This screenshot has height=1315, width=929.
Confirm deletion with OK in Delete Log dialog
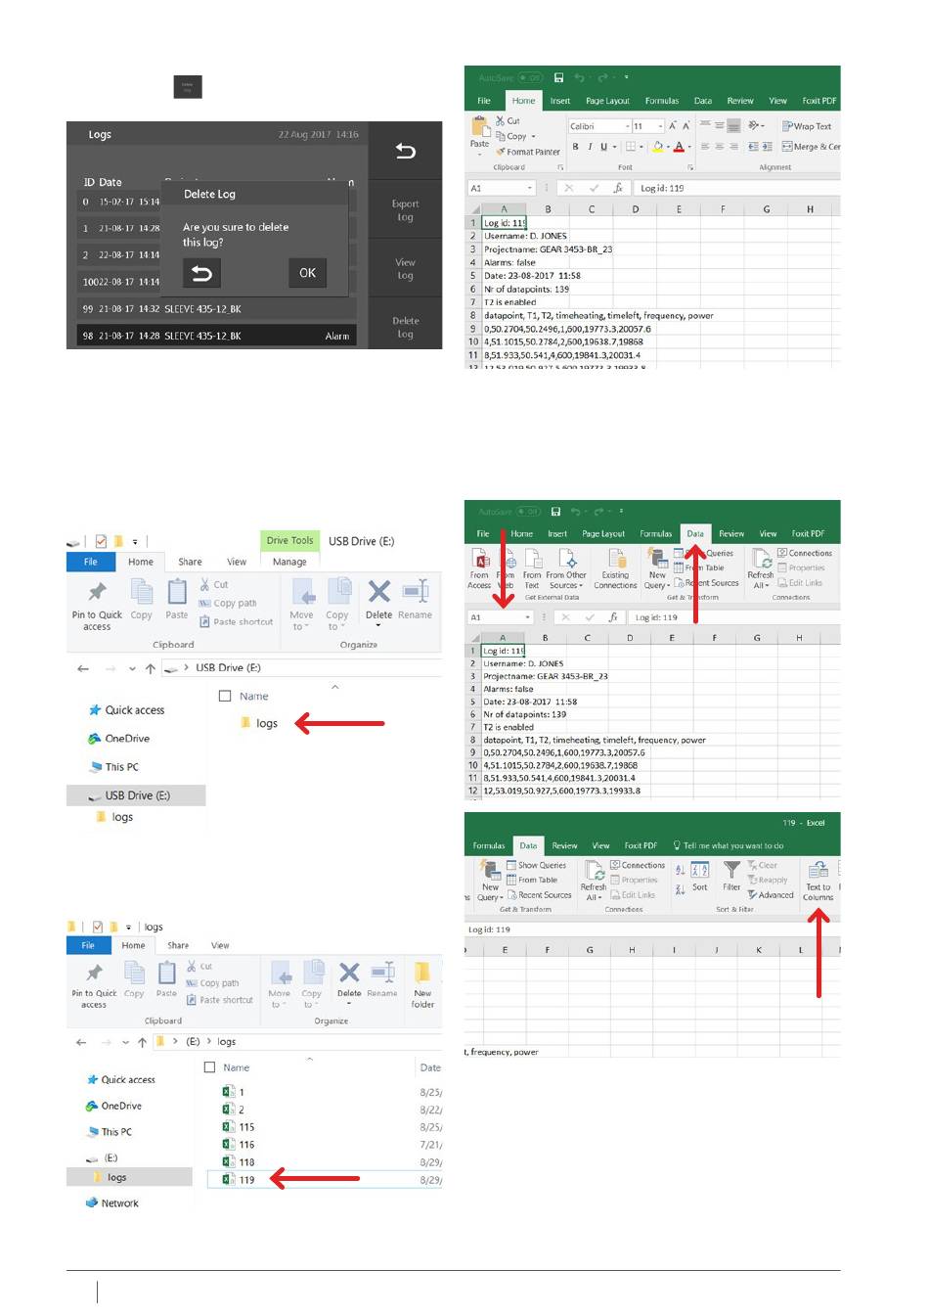(307, 273)
